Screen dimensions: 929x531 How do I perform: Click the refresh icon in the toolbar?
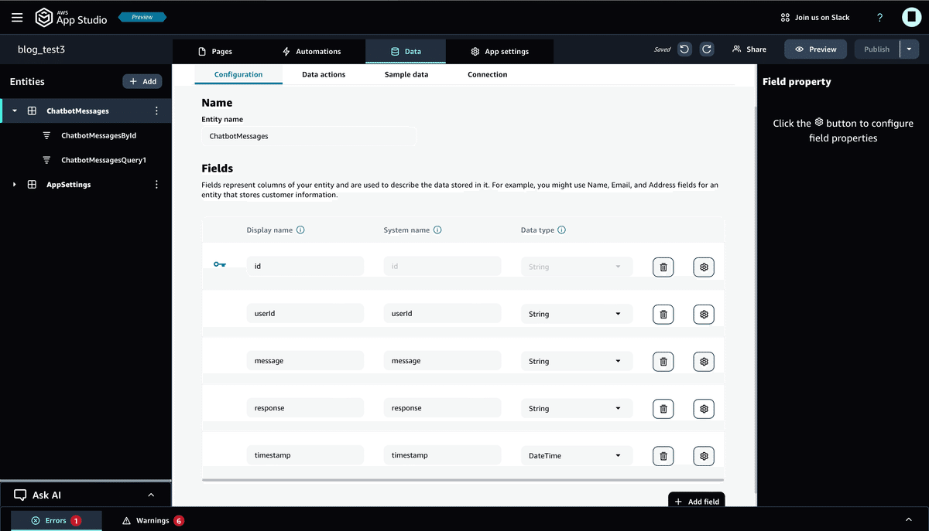pos(706,49)
